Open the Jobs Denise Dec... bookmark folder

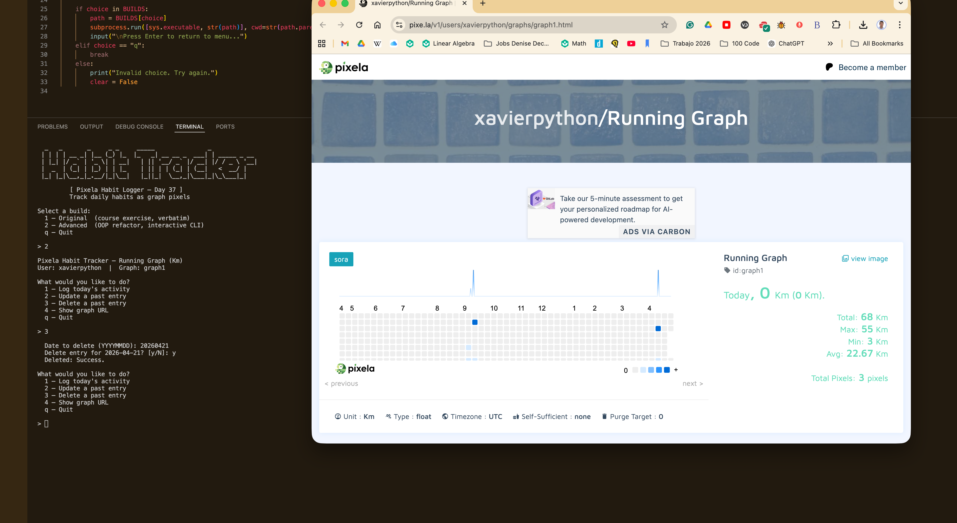click(516, 44)
